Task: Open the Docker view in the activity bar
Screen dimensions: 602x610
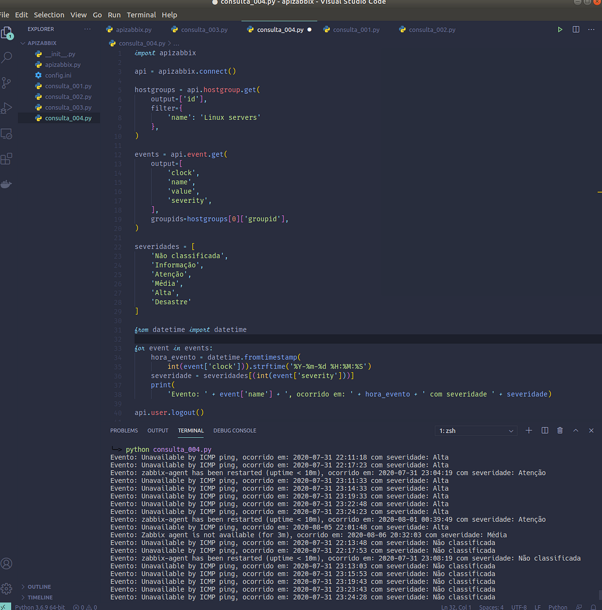Action: coord(7,183)
